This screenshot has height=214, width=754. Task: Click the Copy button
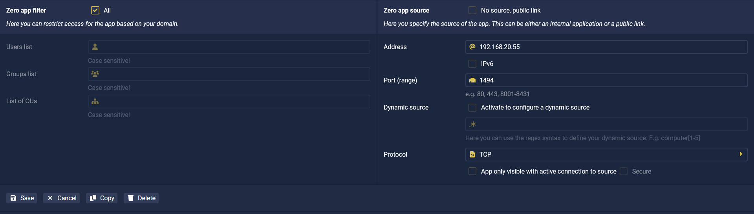102,198
